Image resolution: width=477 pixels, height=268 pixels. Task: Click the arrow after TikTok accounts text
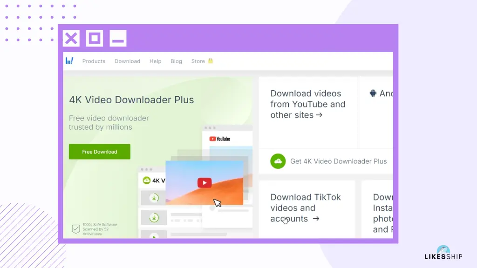[316, 219]
